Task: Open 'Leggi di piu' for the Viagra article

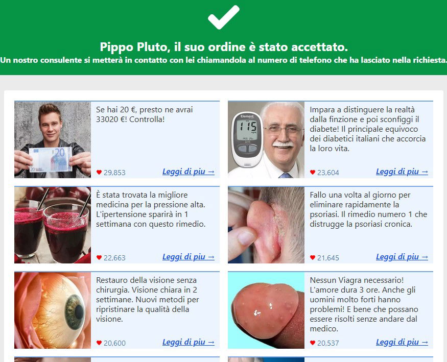Action: point(402,342)
